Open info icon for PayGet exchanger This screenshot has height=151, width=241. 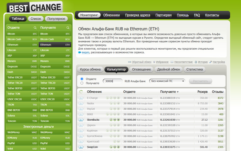81,109
